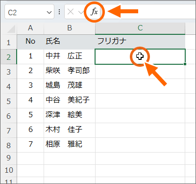196x184 pixels.
Task: Click the No cell for 中谷 美紀子
Action: [30, 101]
